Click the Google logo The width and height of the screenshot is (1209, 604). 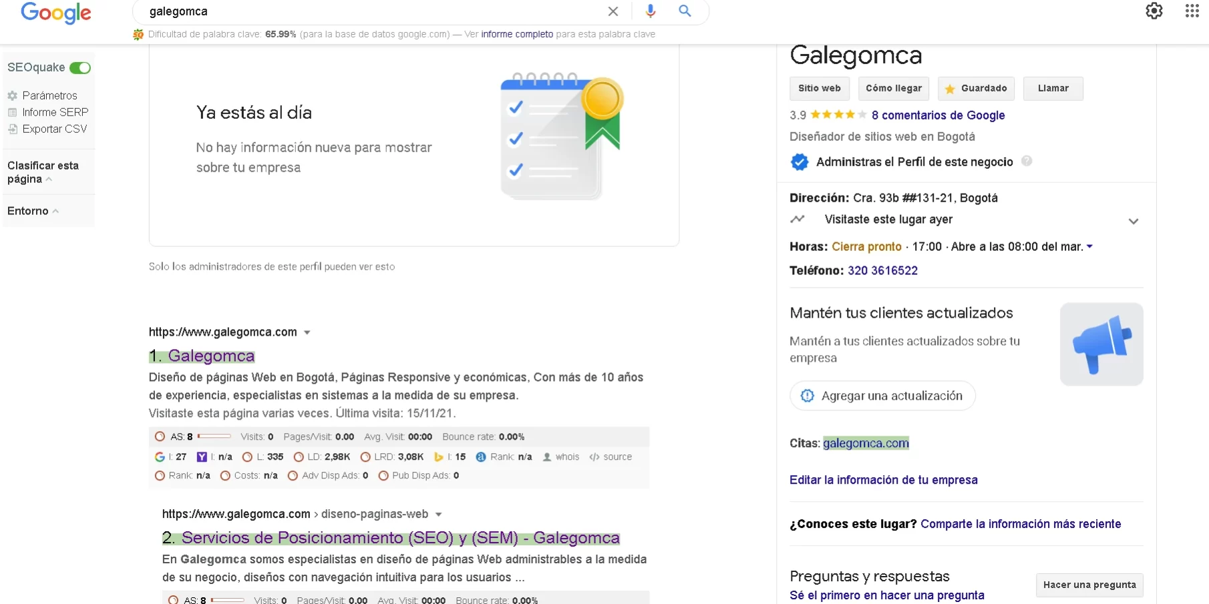[x=56, y=13]
